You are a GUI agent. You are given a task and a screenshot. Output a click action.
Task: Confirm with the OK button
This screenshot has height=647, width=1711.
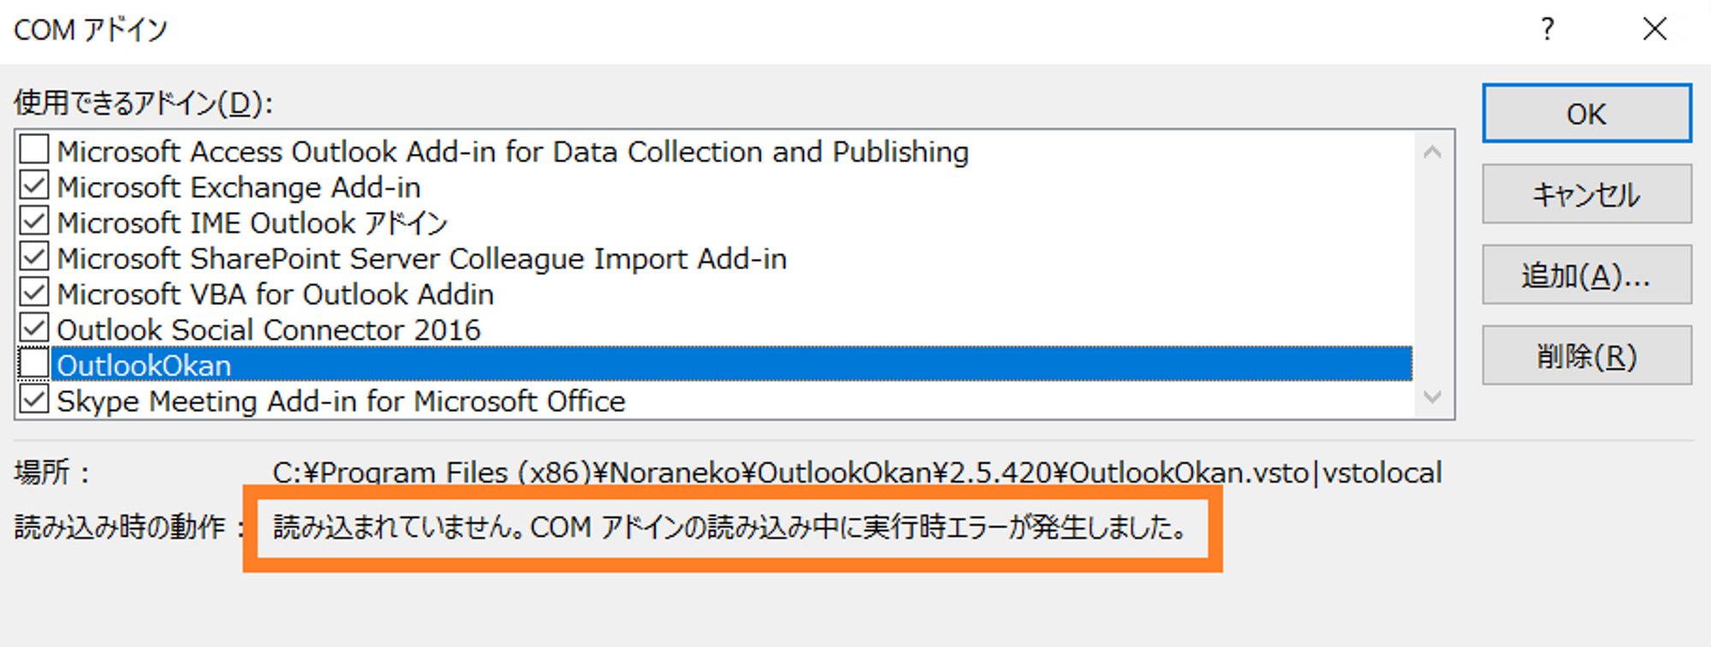click(1587, 113)
